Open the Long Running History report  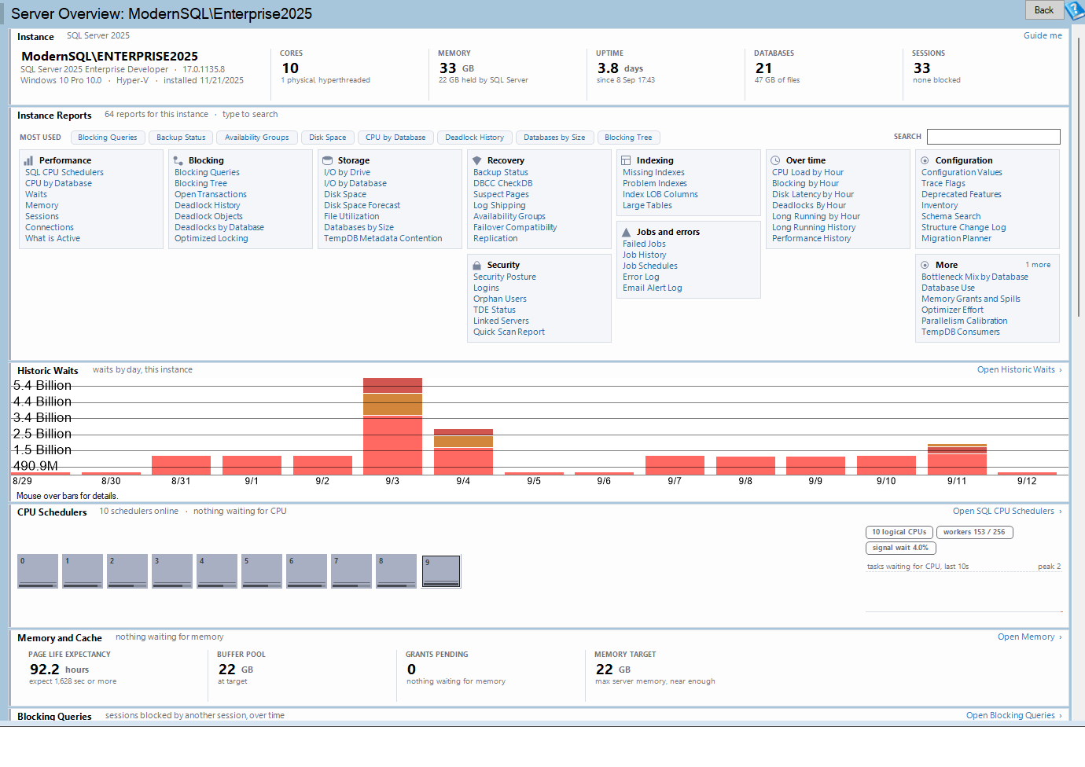click(814, 227)
